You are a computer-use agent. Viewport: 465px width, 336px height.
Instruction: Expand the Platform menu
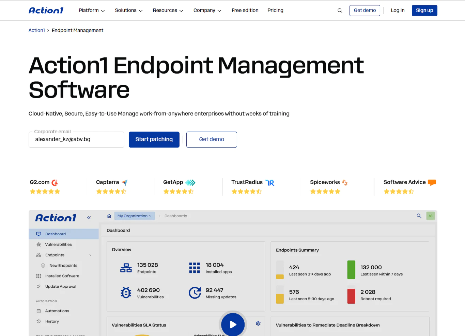pyautogui.click(x=92, y=11)
